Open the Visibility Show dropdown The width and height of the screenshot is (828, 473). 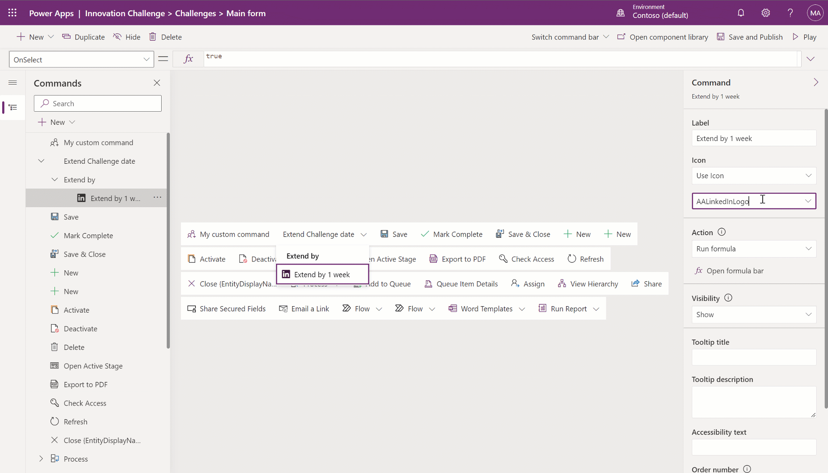point(754,314)
